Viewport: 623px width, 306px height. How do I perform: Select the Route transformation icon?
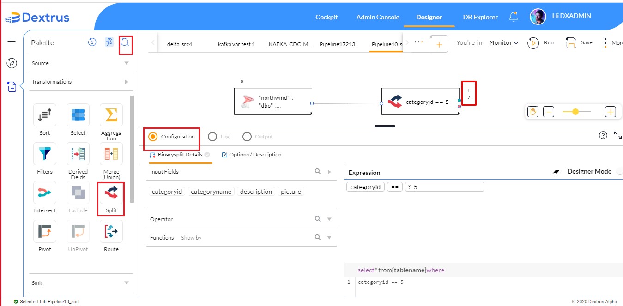click(x=111, y=231)
